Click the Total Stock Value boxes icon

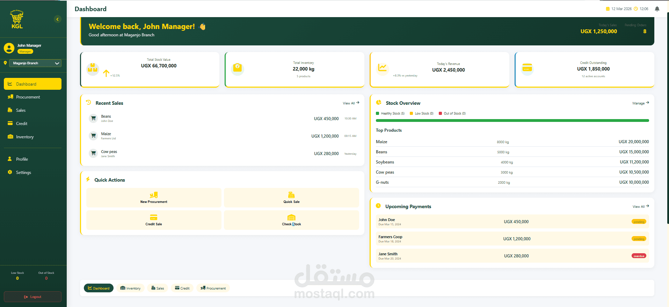[93, 69]
